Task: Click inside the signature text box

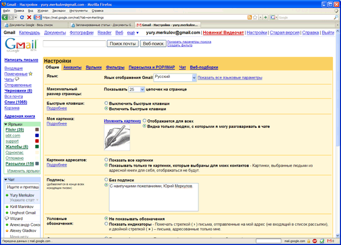Action: click(x=154, y=197)
